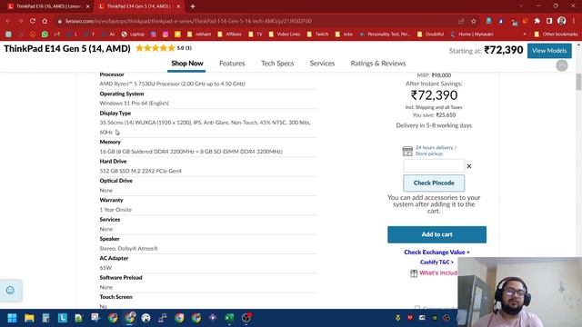
Task: Open WhatsApp bookmark icon
Action: click(45, 35)
